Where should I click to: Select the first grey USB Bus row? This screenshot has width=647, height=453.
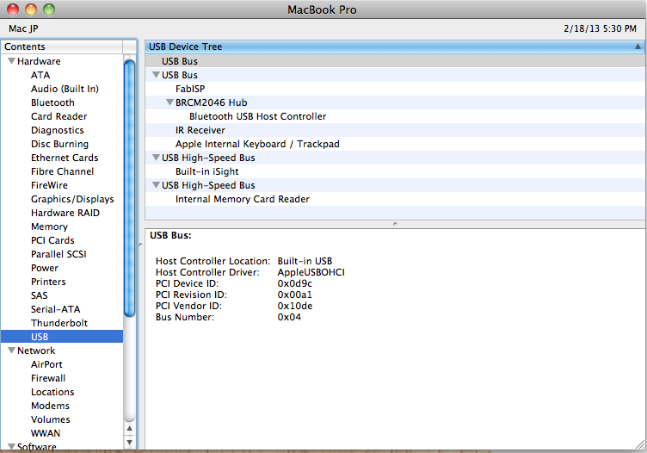tap(394, 61)
